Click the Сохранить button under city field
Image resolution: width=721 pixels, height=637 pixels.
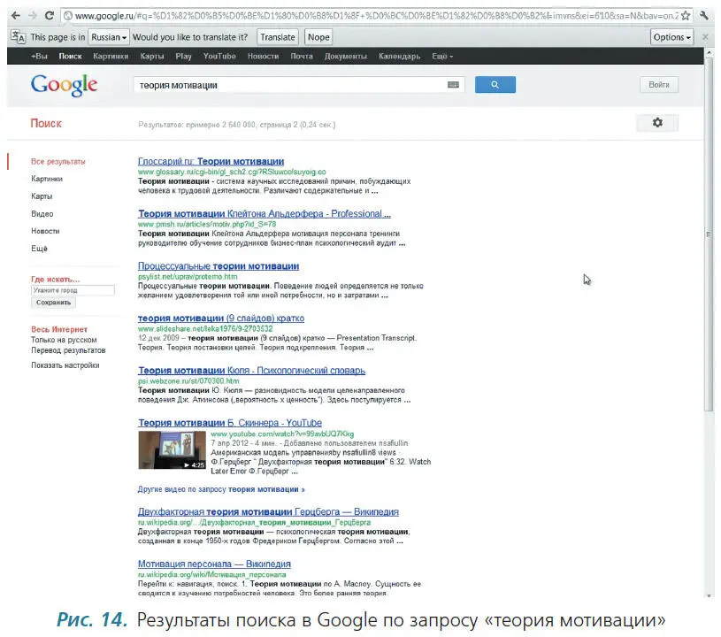click(x=53, y=303)
